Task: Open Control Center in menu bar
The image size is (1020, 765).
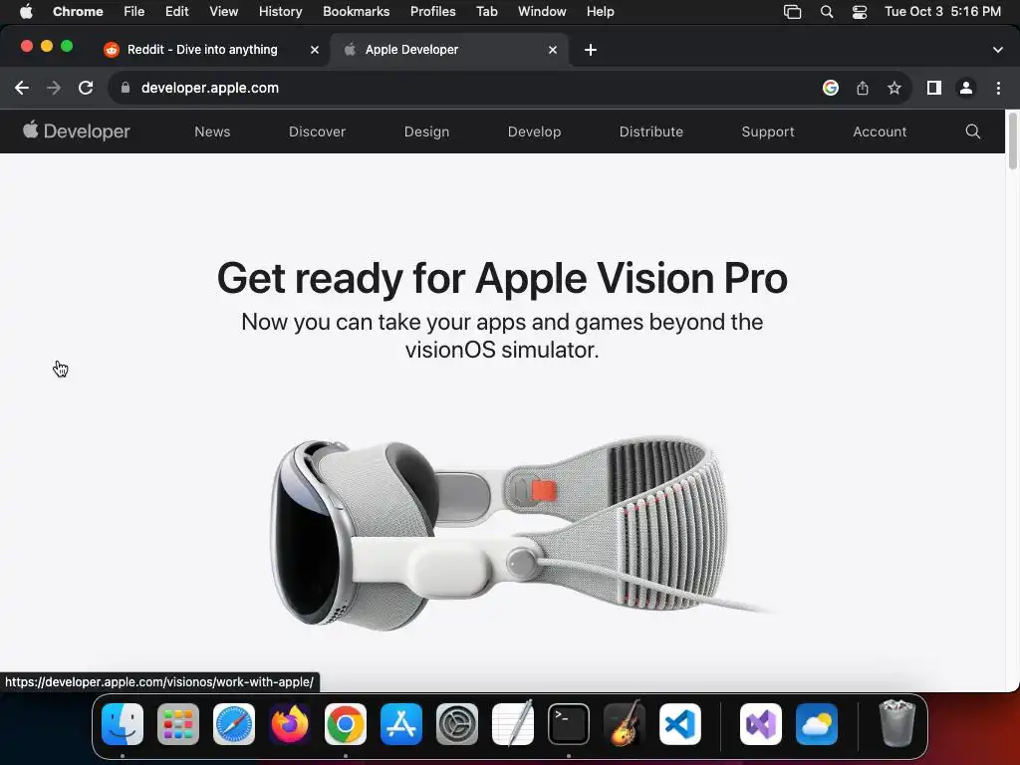Action: 860,12
